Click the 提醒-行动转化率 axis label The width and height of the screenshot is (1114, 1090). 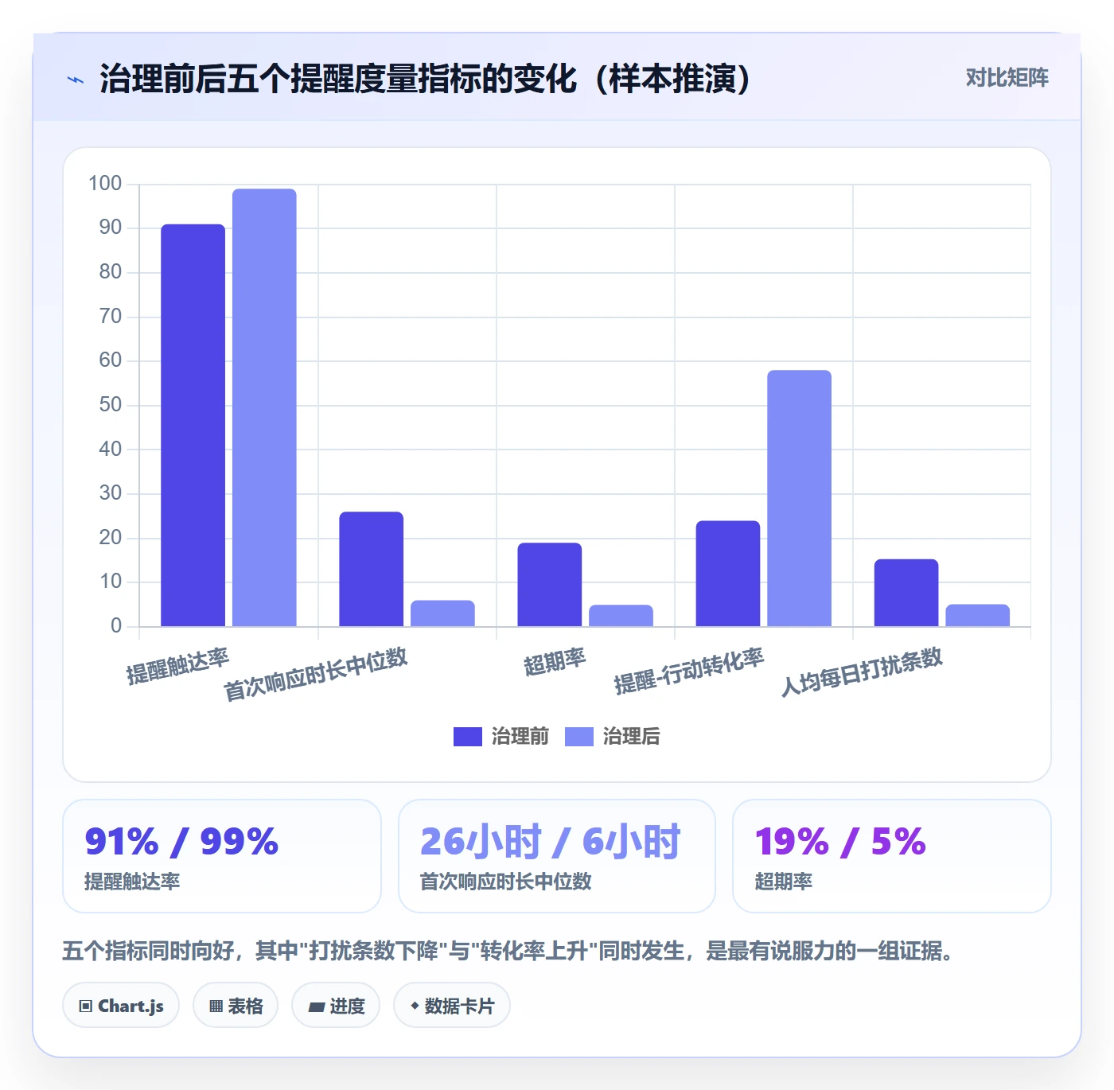click(689, 671)
